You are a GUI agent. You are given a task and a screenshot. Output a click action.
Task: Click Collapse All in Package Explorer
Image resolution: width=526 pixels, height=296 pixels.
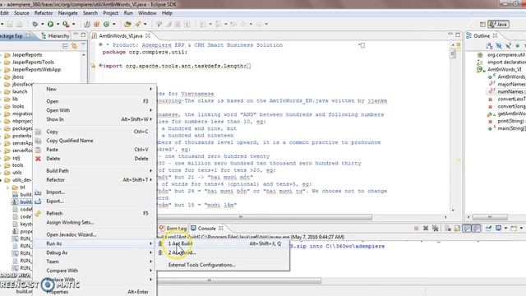coord(65,46)
